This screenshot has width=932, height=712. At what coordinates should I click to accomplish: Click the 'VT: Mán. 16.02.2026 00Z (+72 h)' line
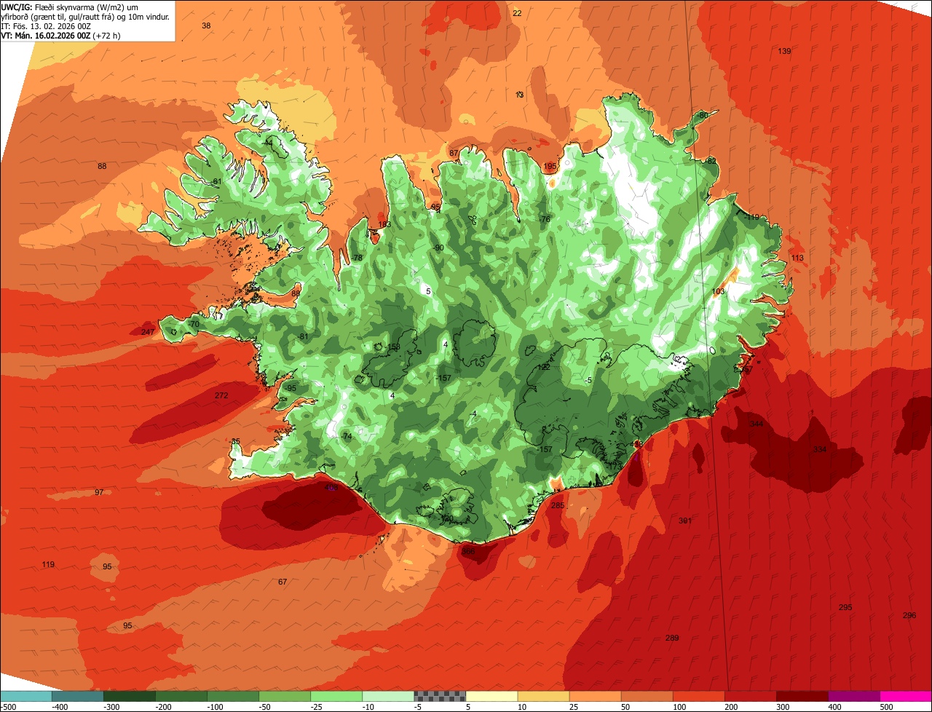60,36
